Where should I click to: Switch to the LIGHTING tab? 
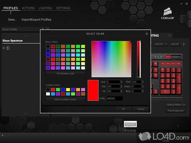[x=45, y=8]
